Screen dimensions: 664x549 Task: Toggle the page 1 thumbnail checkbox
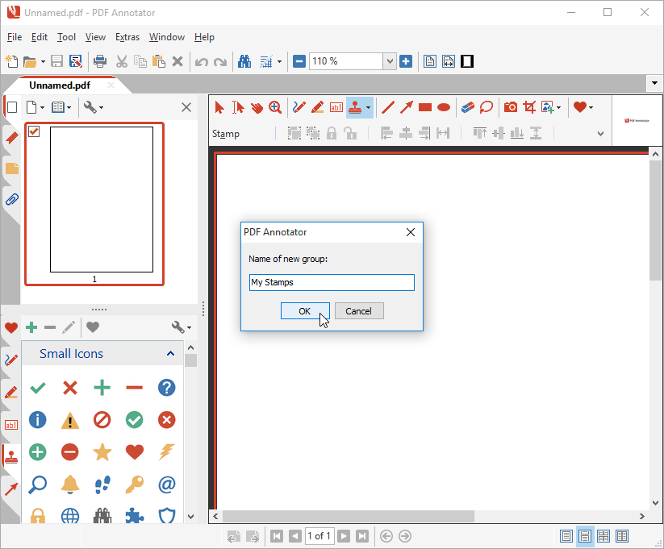(34, 131)
